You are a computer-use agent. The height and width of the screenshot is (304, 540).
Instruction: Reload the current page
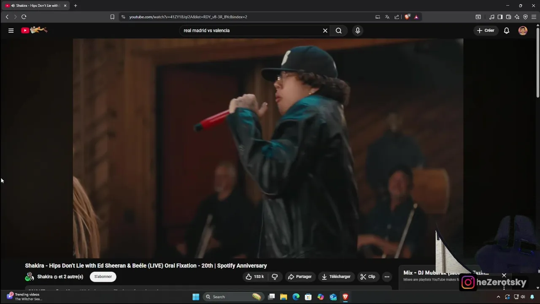tap(24, 17)
